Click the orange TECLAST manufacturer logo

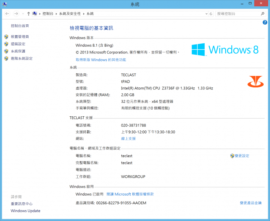(255, 82)
